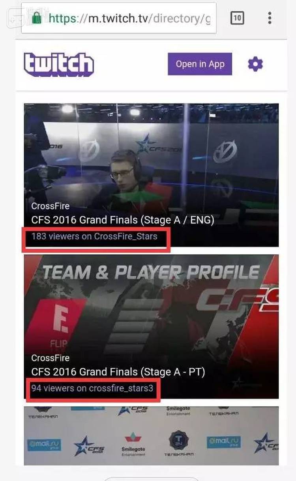Viewport: 296px width, 481px height.
Task: Open the Twitch settings gear icon
Action: pos(255,64)
